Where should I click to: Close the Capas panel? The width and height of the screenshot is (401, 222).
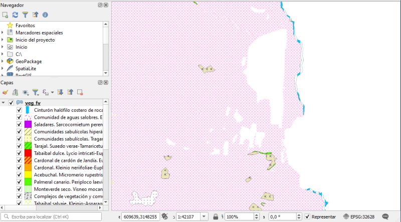tap(106, 82)
